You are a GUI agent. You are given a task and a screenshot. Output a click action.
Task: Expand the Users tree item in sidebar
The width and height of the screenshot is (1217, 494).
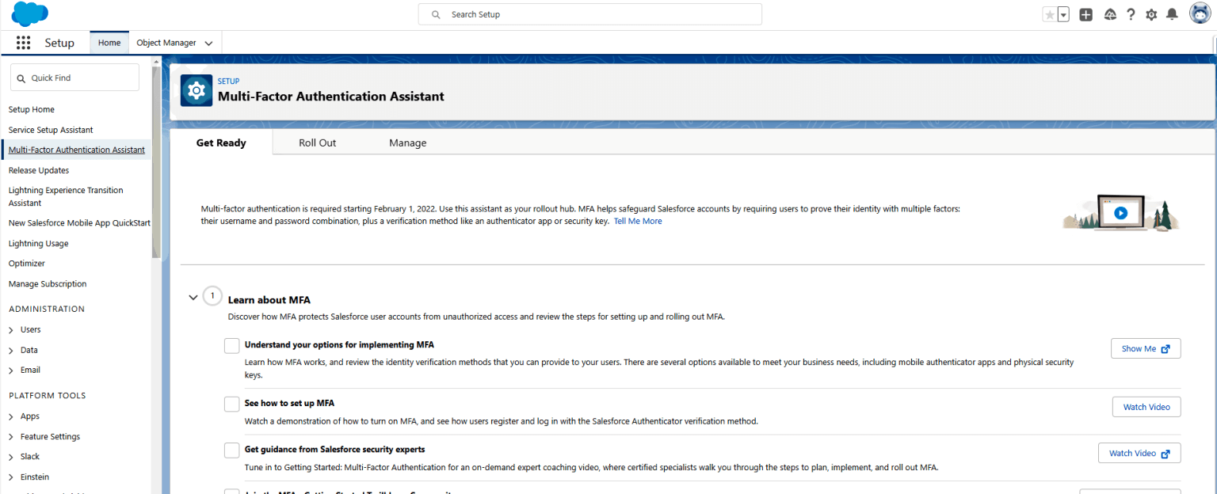point(11,330)
